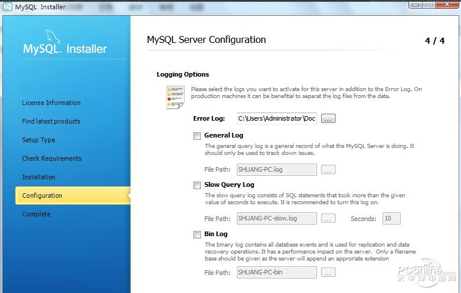
Task: Go to License Information step
Action: tap(51, 103)
